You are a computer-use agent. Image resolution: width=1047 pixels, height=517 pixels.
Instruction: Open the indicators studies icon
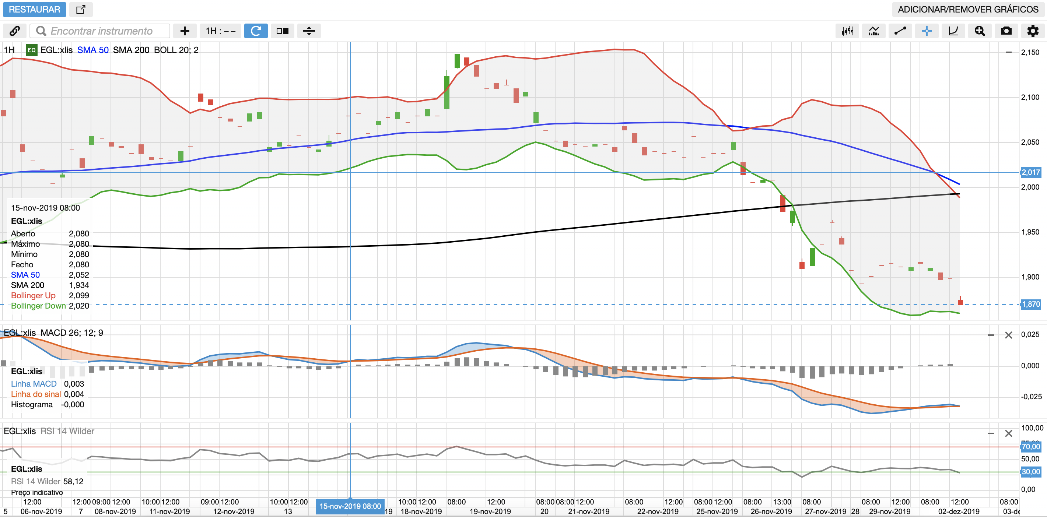coord(874,31)
